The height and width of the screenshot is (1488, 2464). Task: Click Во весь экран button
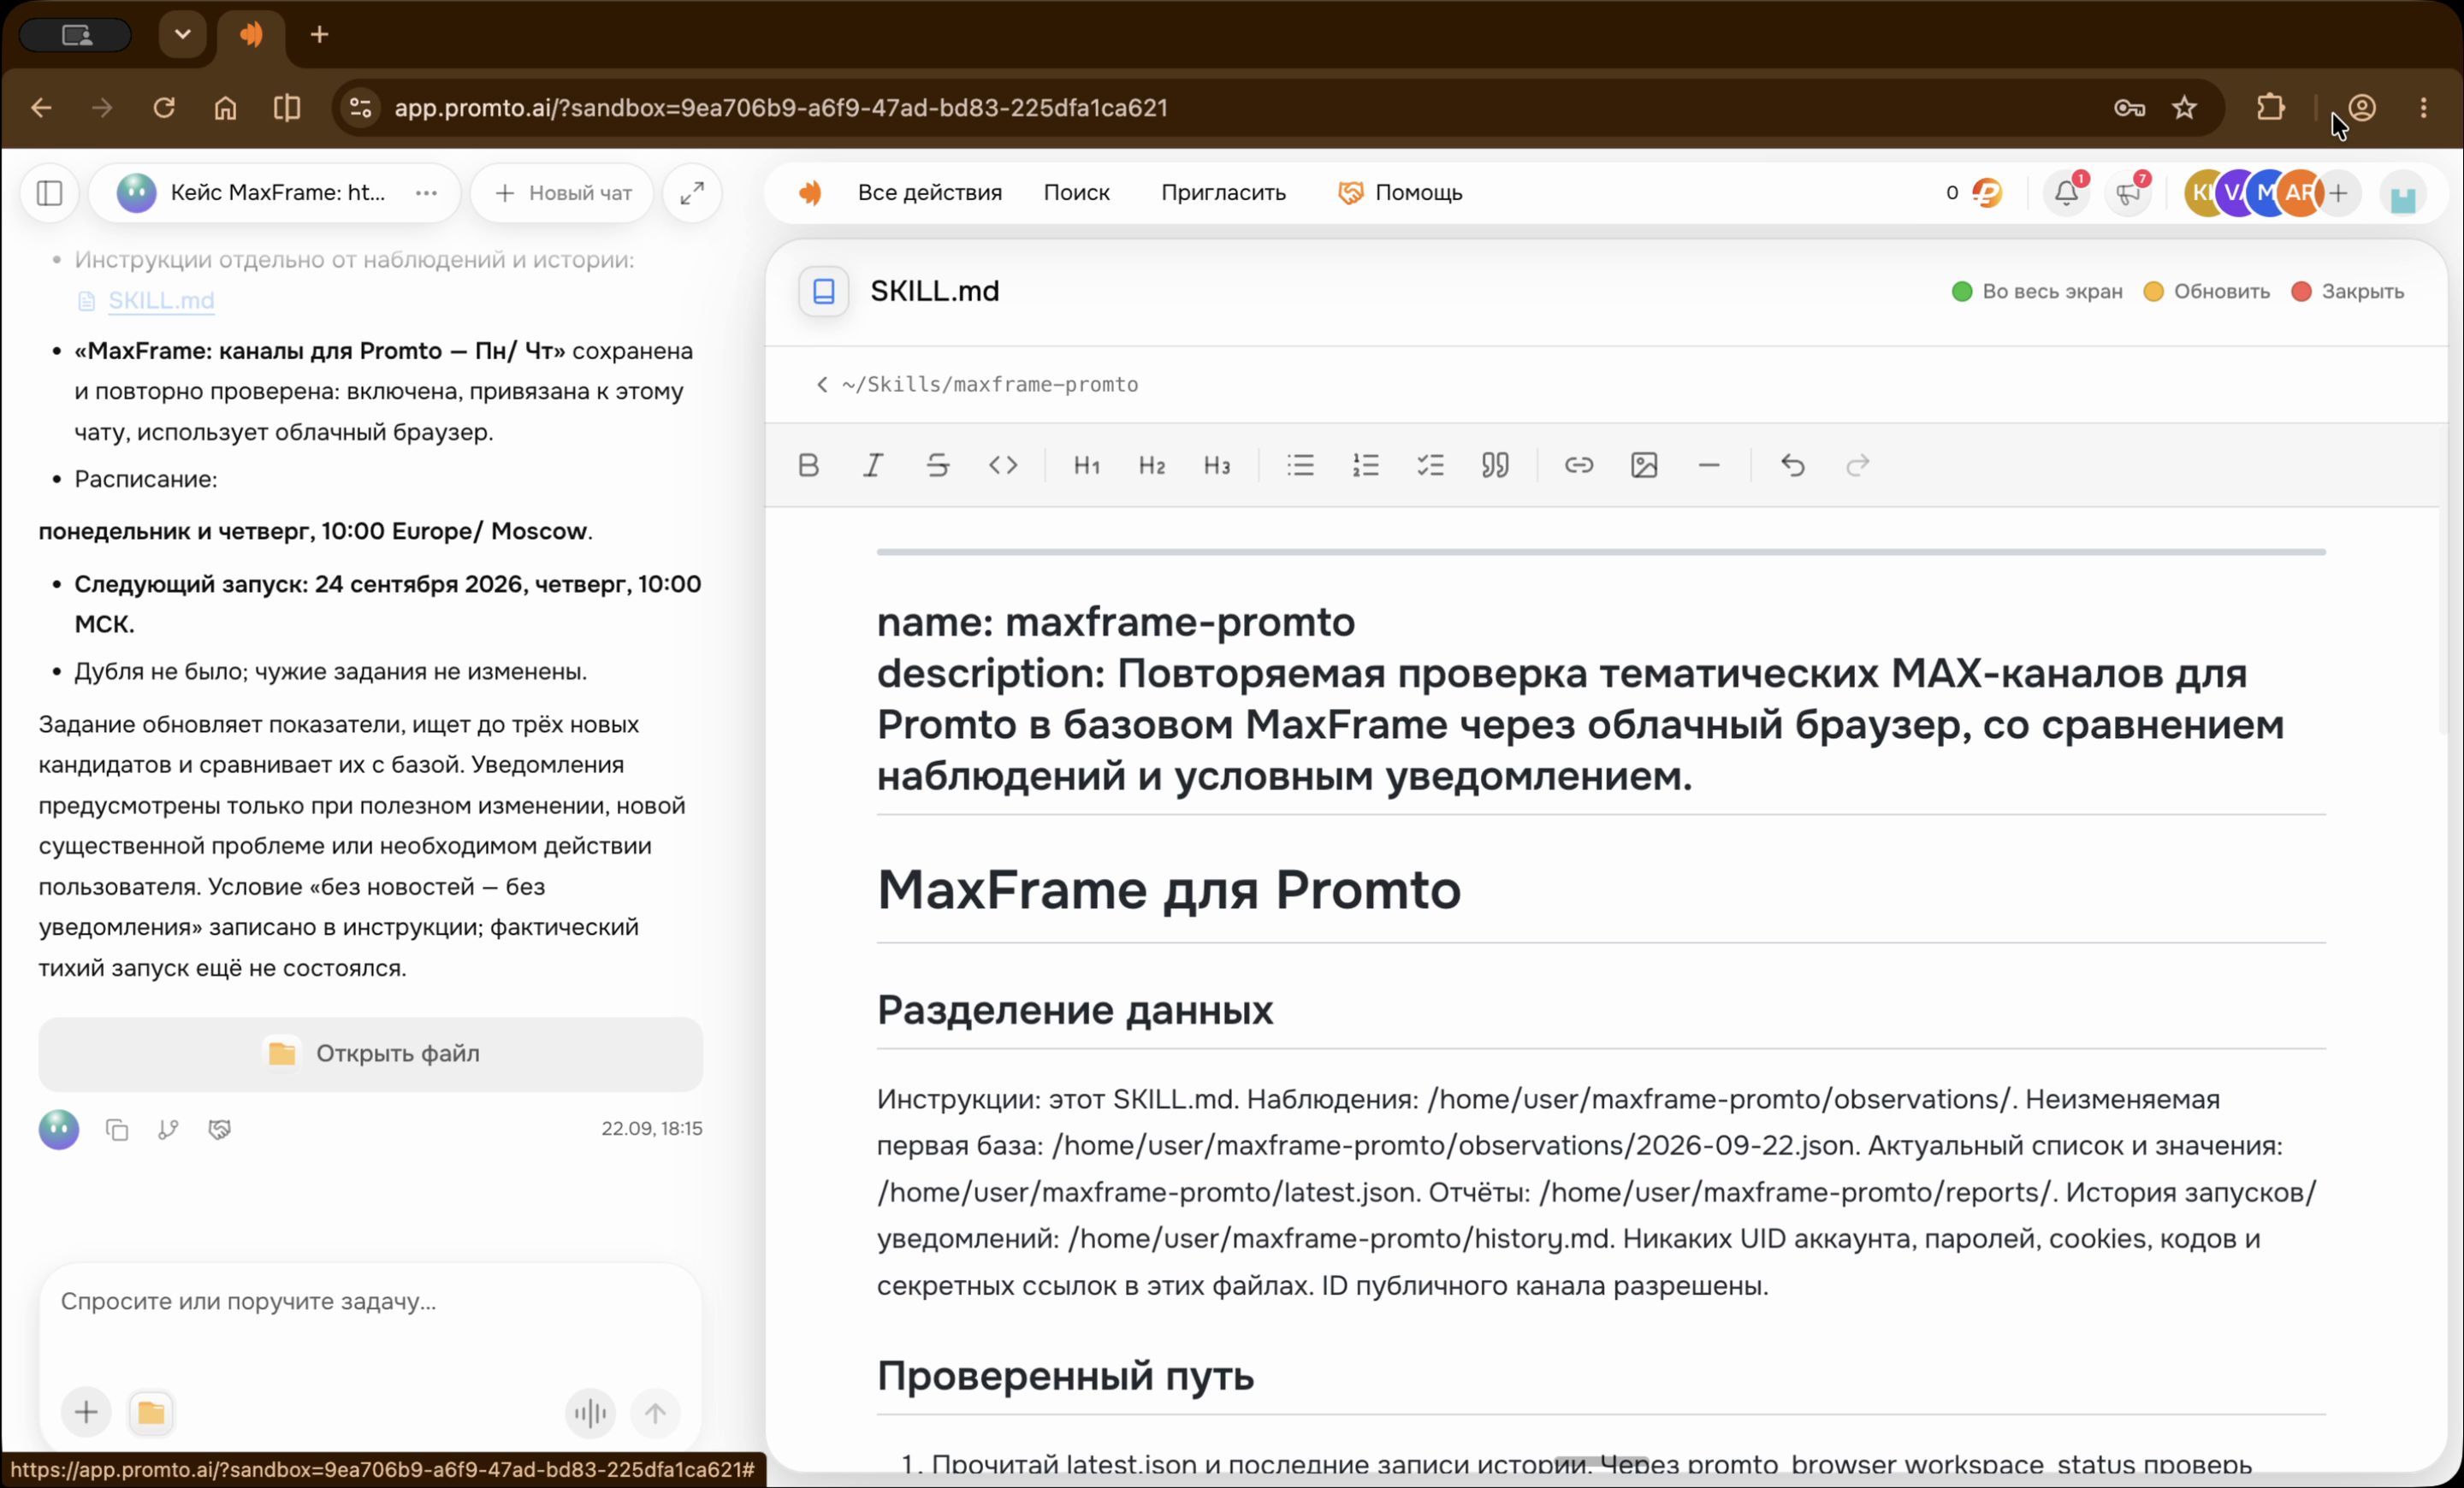point(2037,292)
